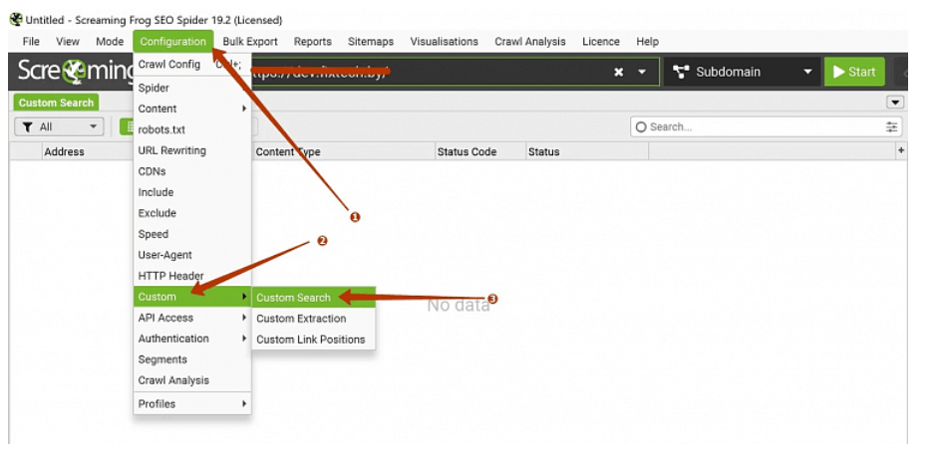Expand the Profiles submenu

coord(191,404)
